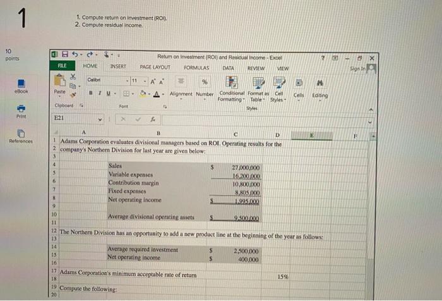Screen dimensions: 442x301
Task: Click the Print sidebar button
Action: [21, 111]
